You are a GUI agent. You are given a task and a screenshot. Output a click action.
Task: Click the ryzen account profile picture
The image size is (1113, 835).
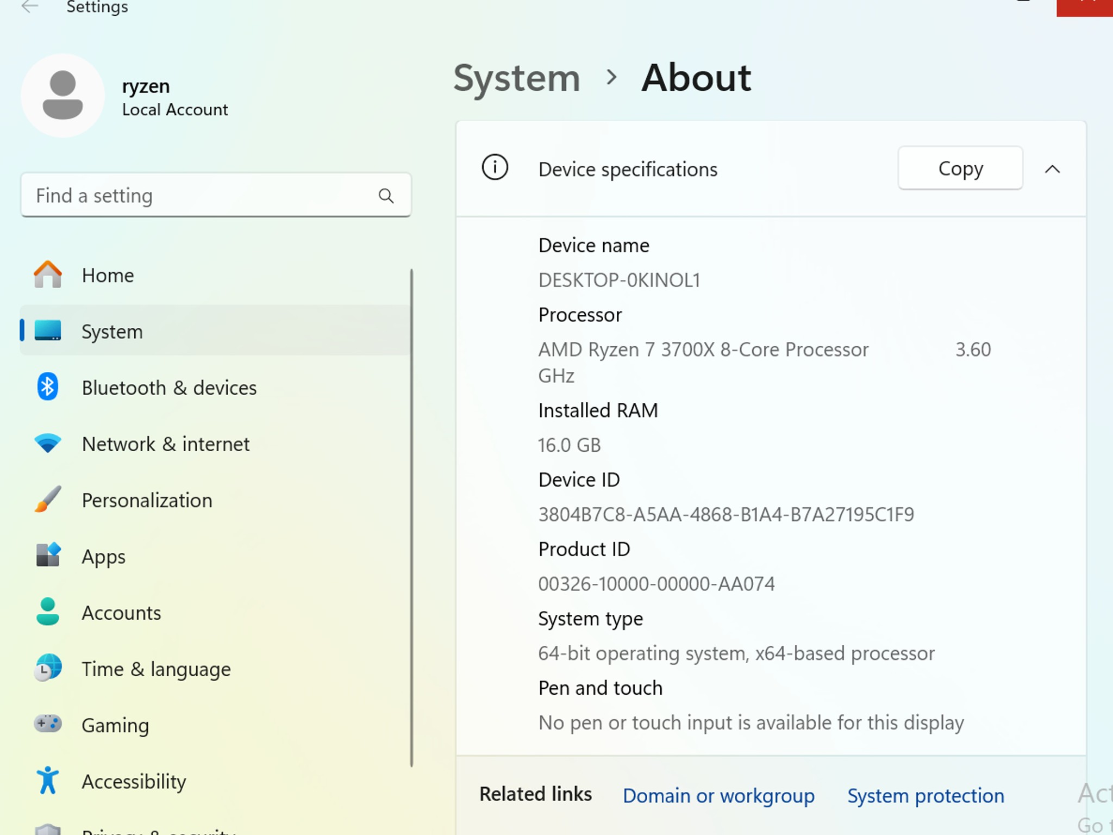[x=63, y=95]
